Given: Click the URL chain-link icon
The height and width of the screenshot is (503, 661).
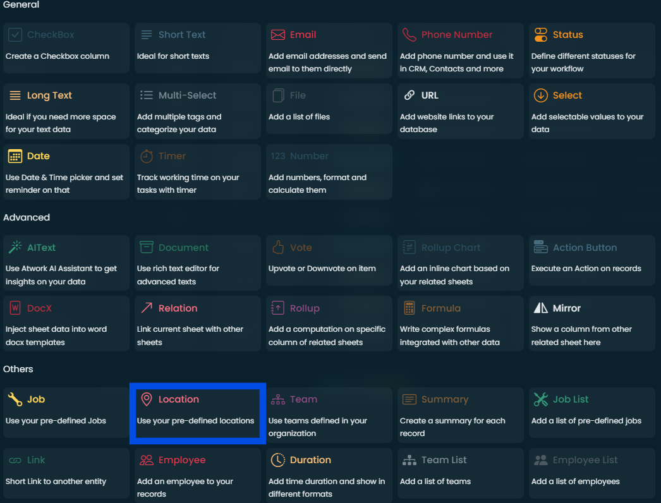Looking at the screenshot, I should pyautogui.click(x=409, y=95).
